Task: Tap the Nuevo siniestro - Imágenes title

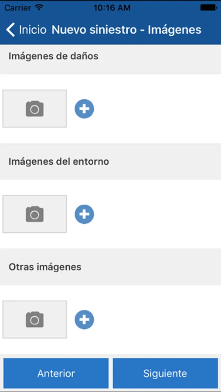Action: [126, 30]
